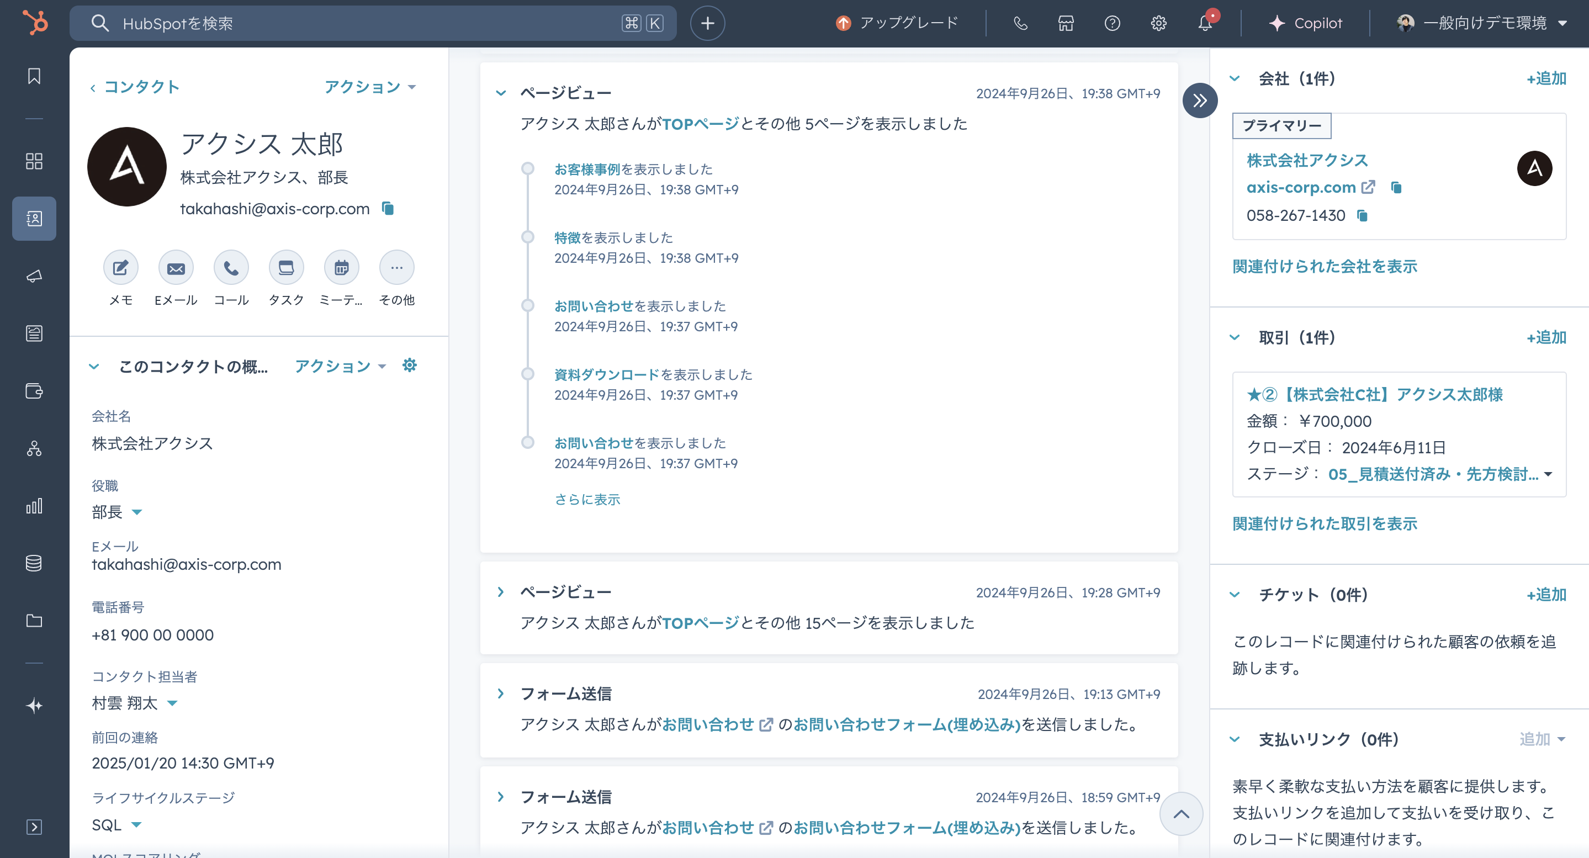Open the その他 more actions icon
Screen dimensions: 1589x858
pyautogui.click(x=396, y=267)
